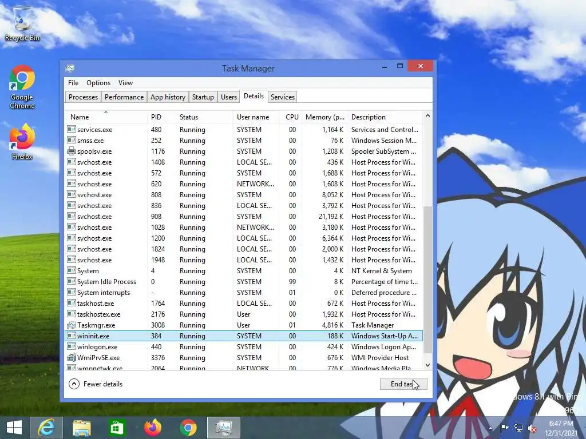The height and width of the screenshot is (439, 586).
Task: Open the Options menu
Action: [98, 83]
